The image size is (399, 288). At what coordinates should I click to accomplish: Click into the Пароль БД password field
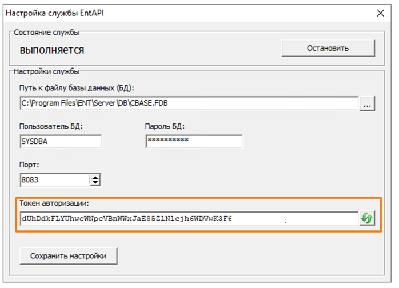(x=194, y=141)
